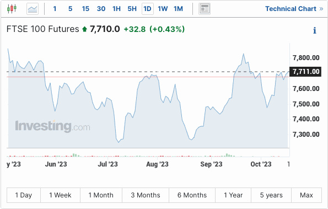Select the 5H interval
328x209 pixels.
pyautogui.click(x=132, y=9)
